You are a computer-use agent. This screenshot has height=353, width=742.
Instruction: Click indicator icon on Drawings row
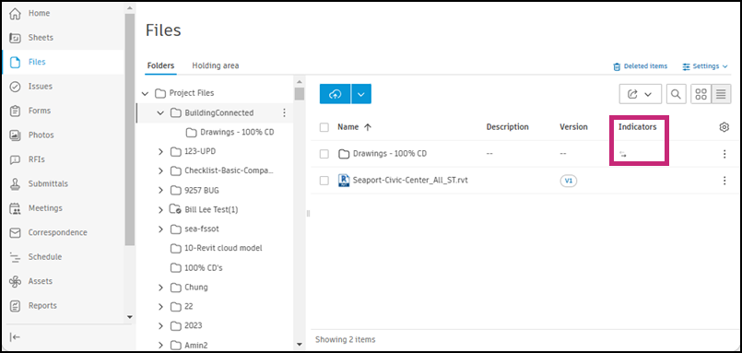tap(623, 154)
